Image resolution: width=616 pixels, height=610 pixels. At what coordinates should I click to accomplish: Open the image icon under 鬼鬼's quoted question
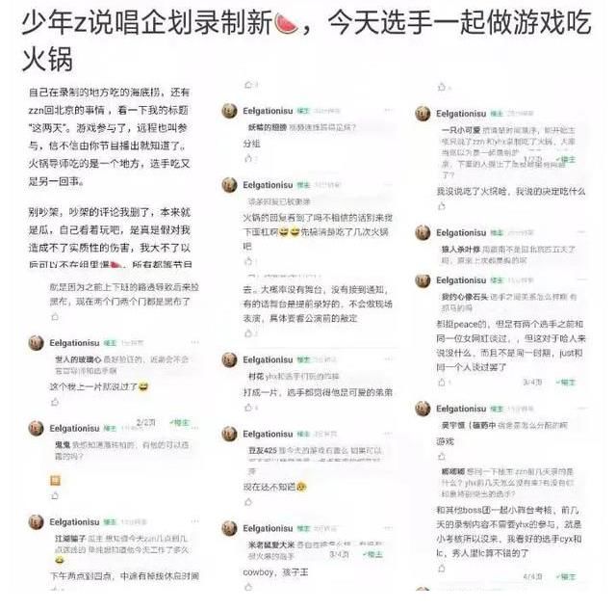pos(55,480)
